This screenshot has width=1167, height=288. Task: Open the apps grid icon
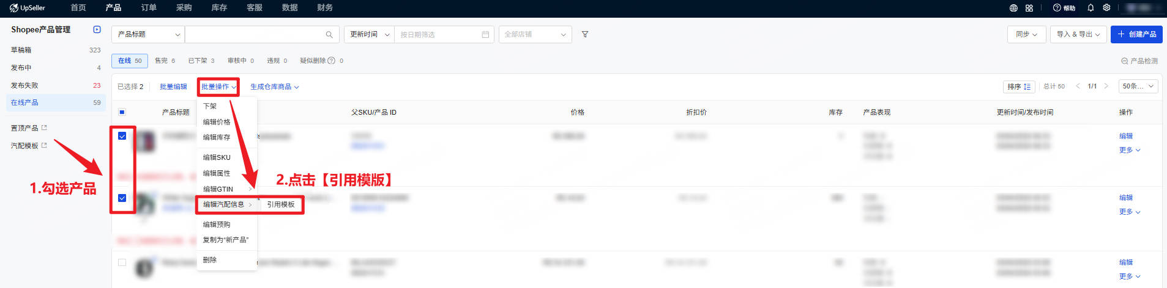click(x=1029, y=8)
